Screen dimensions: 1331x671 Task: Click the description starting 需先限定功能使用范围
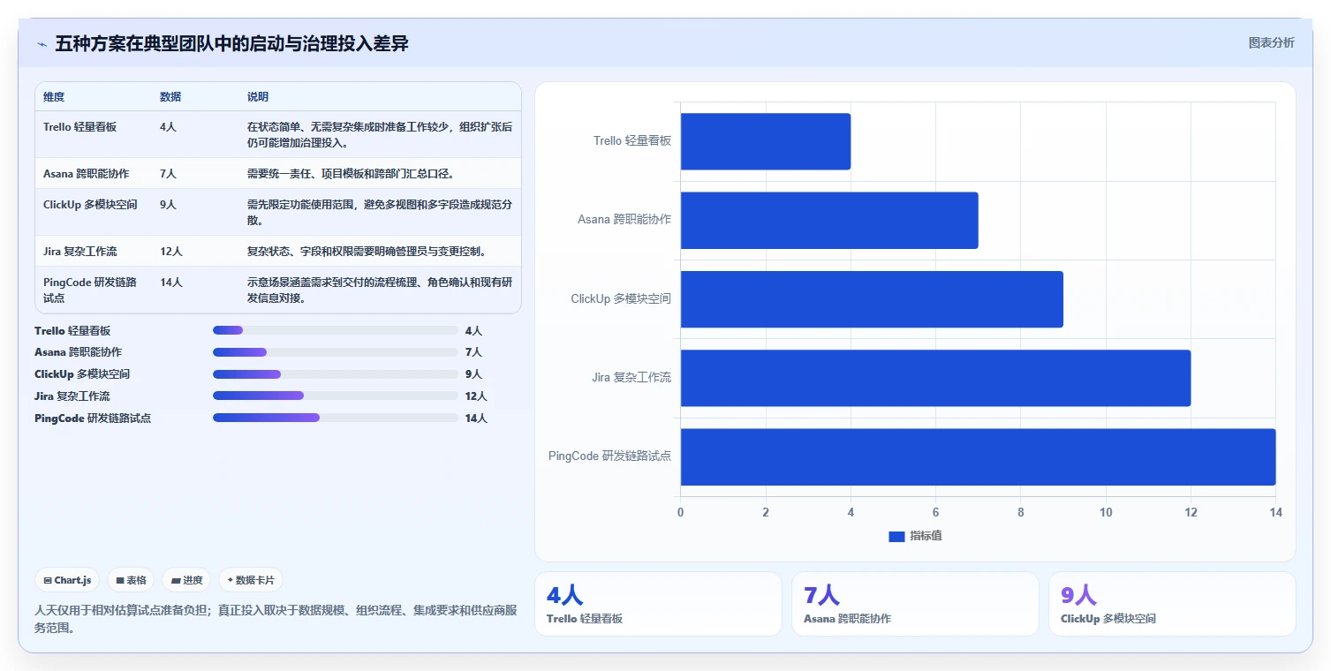380,213
